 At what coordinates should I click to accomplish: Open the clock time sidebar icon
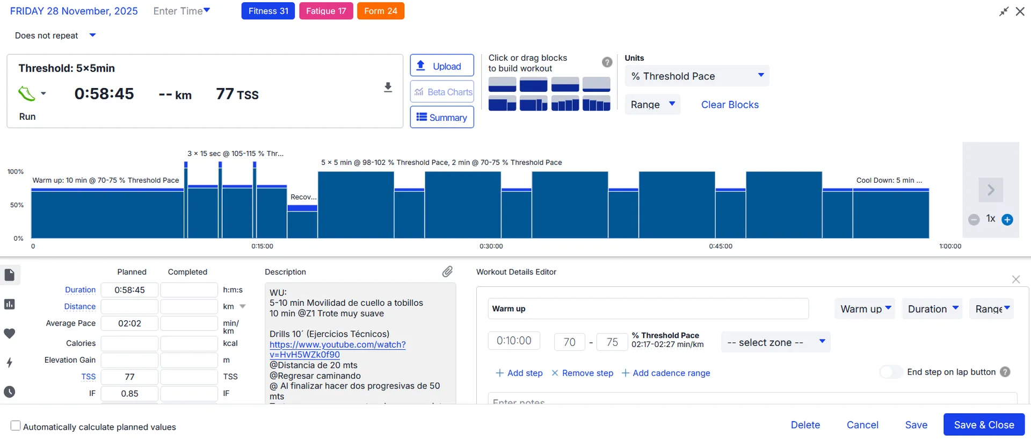[9, 392]
